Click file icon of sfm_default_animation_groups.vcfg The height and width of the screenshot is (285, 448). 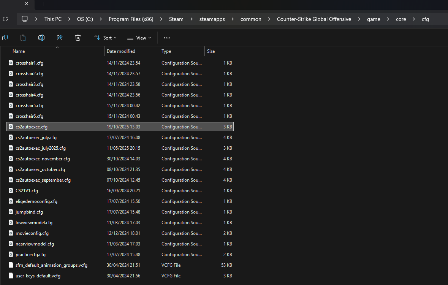(11, 265)
